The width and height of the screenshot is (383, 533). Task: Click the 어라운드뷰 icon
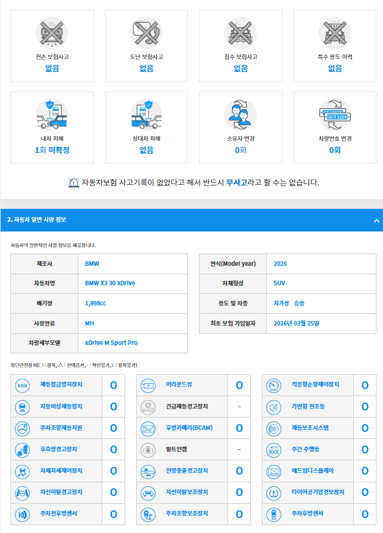pyautogui.click(x=148, y=385)
